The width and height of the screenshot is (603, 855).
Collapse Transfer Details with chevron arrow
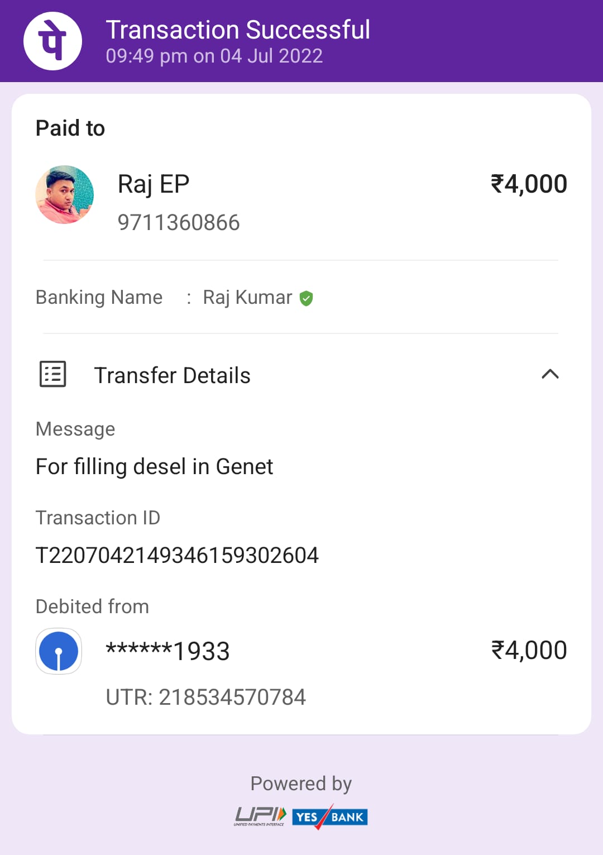[x=550, y=374]
